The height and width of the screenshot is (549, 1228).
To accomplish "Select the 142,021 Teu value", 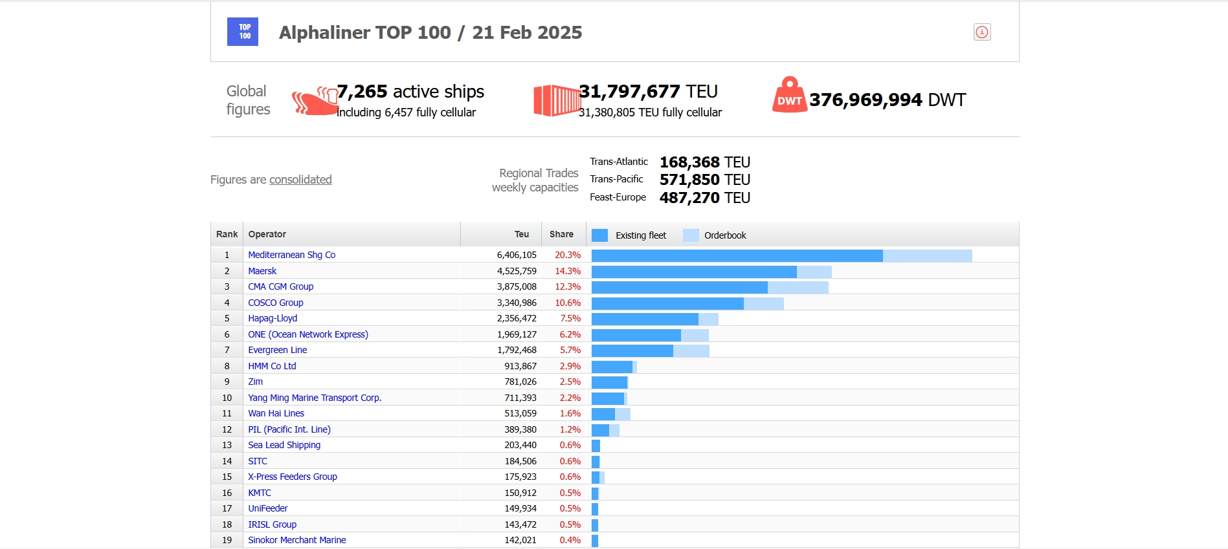I will [520, 540].
